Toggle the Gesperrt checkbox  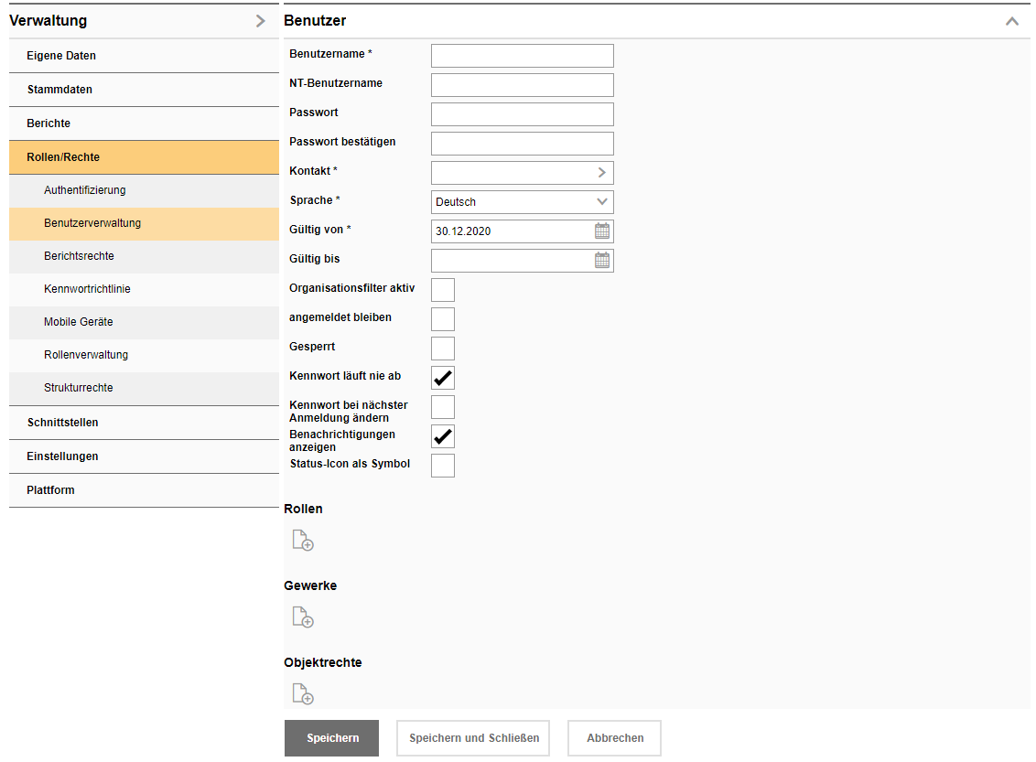tap(443, 349)
